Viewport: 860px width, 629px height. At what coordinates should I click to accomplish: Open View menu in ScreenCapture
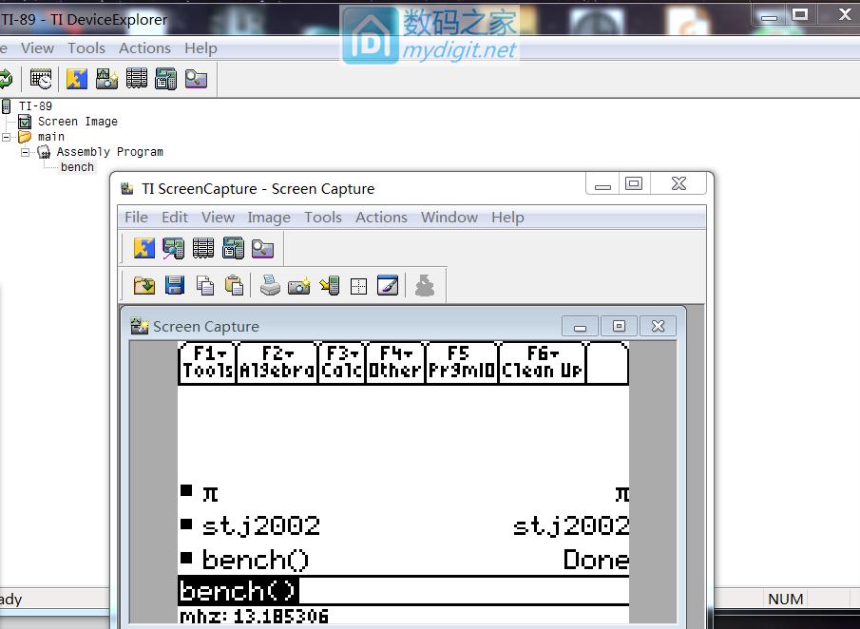coord(218,218)
